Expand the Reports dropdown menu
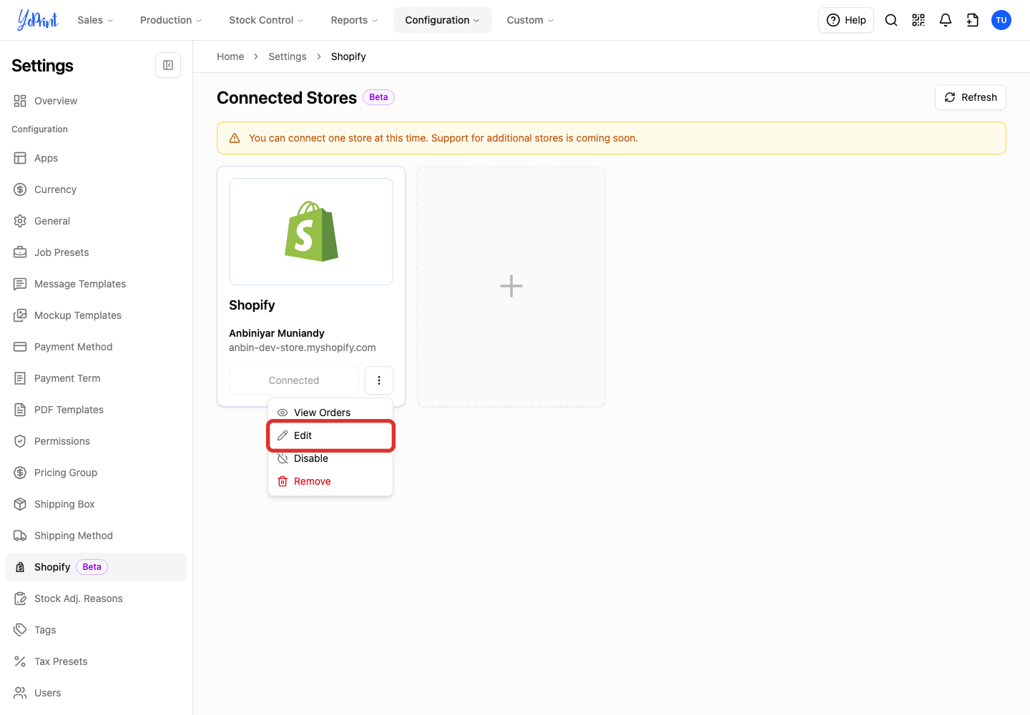This screenshot has height=715, width=1030. 354,20
